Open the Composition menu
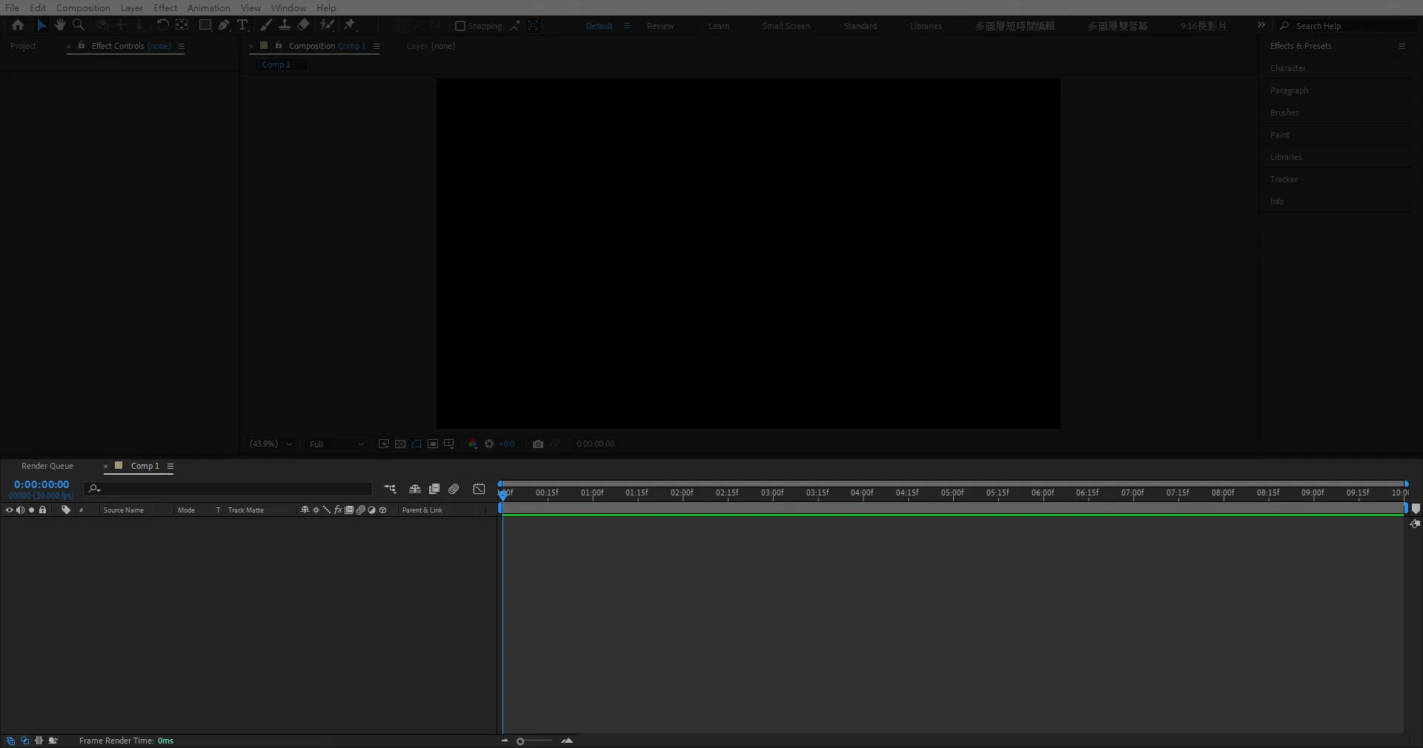 (83, 7)
